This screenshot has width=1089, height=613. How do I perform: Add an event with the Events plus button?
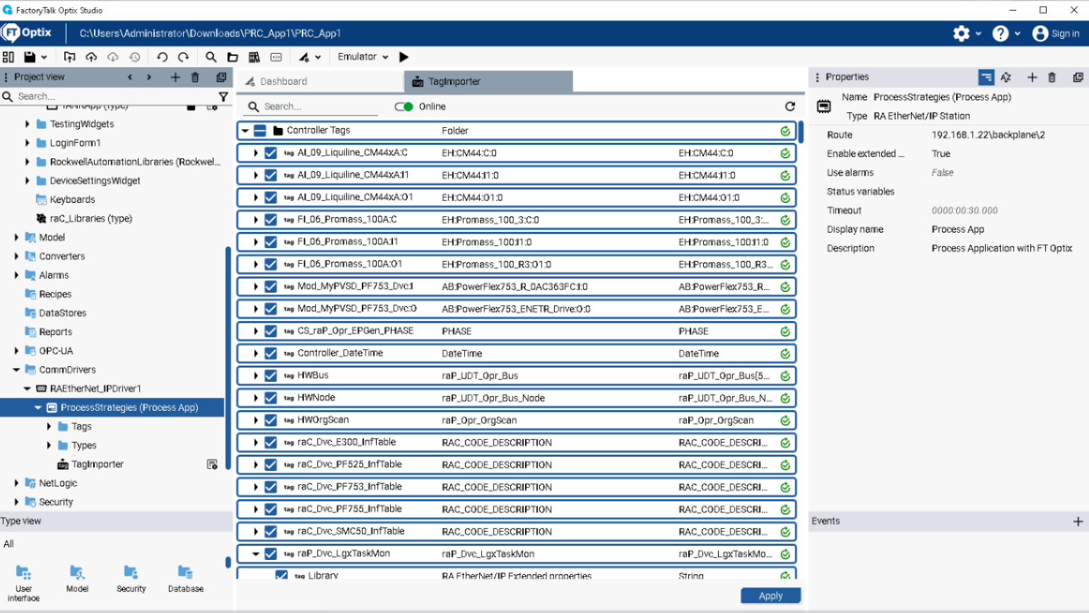[x=1078, y=522]
